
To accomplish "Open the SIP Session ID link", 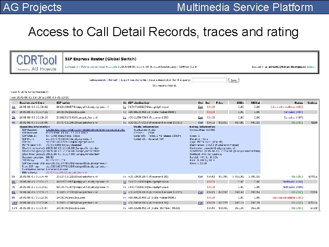I will pyautogui.click(x=85, y=130).
